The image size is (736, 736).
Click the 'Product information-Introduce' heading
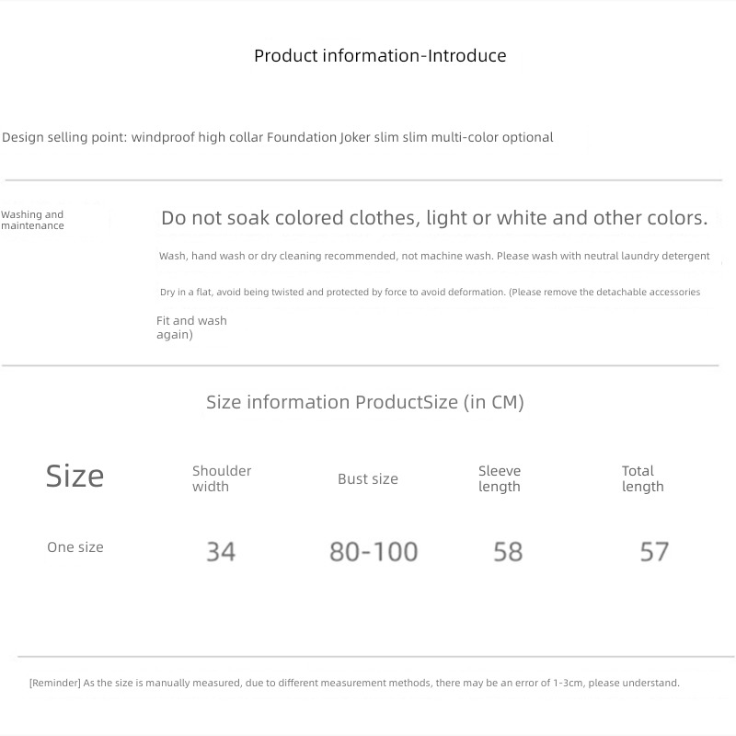(380, 56)
